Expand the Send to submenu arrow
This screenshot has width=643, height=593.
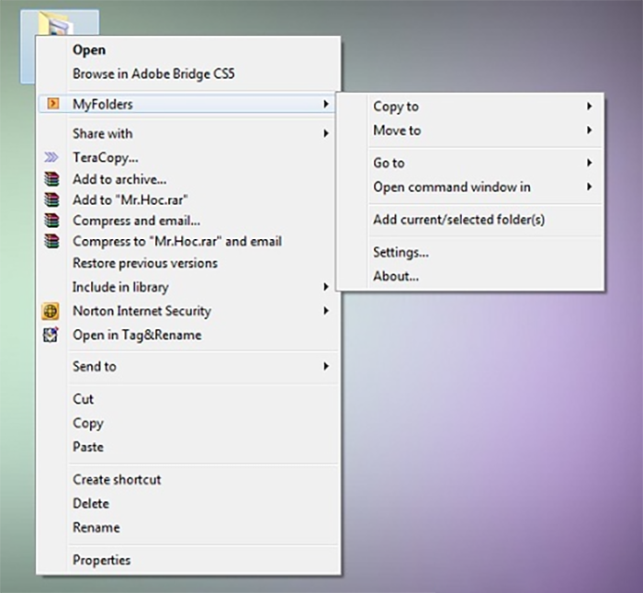click(x=326, y=366)
